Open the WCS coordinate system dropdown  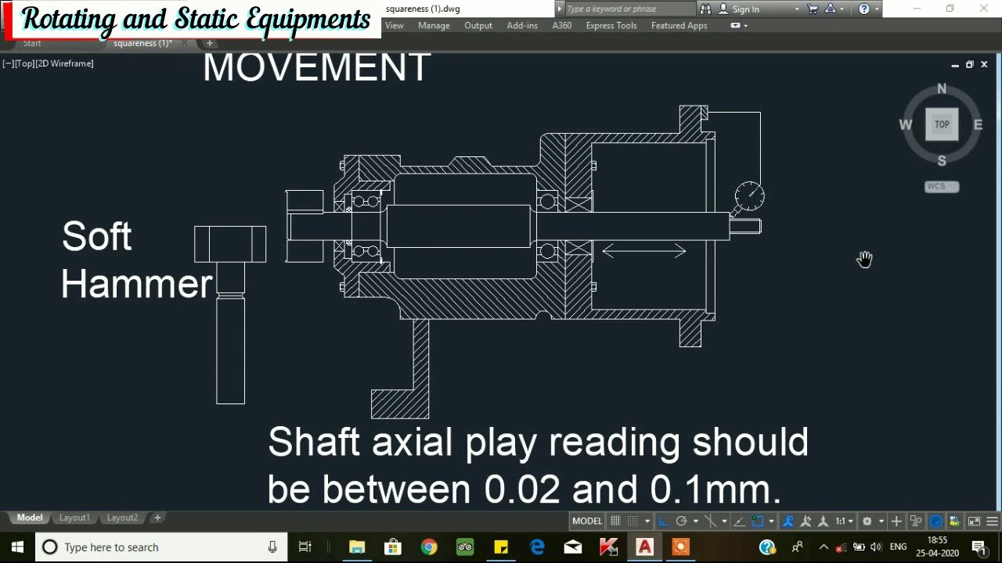[x=942, y=186]
